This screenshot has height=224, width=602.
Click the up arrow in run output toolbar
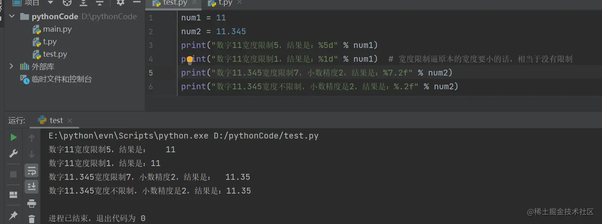click(x=32, y=138)
